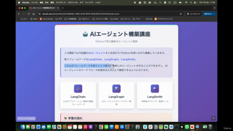The width and height of the screenshot is (233, 131).
Task: Open Notion from the Dock
Action: (x=155, y=127)
